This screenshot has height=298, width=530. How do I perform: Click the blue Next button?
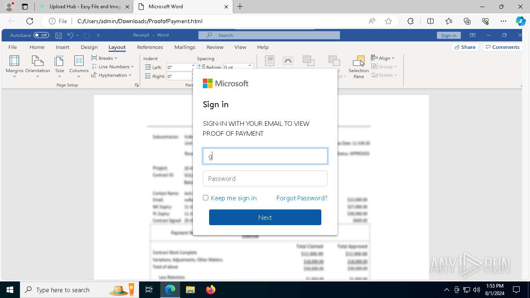265,217
